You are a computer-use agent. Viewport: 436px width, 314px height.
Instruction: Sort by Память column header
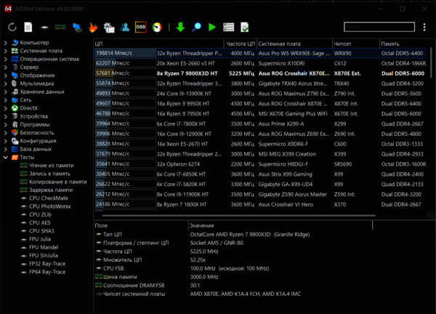(x=403, y=44)
